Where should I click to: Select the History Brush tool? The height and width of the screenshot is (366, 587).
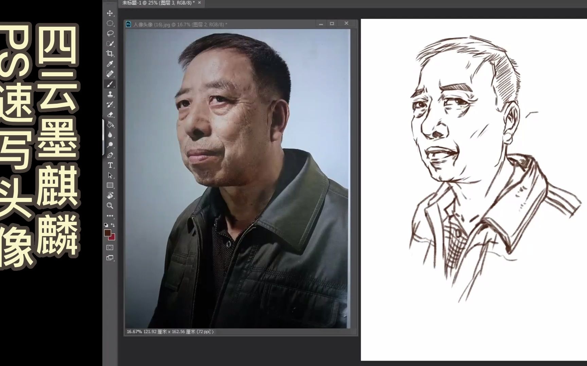coord(110,104)
